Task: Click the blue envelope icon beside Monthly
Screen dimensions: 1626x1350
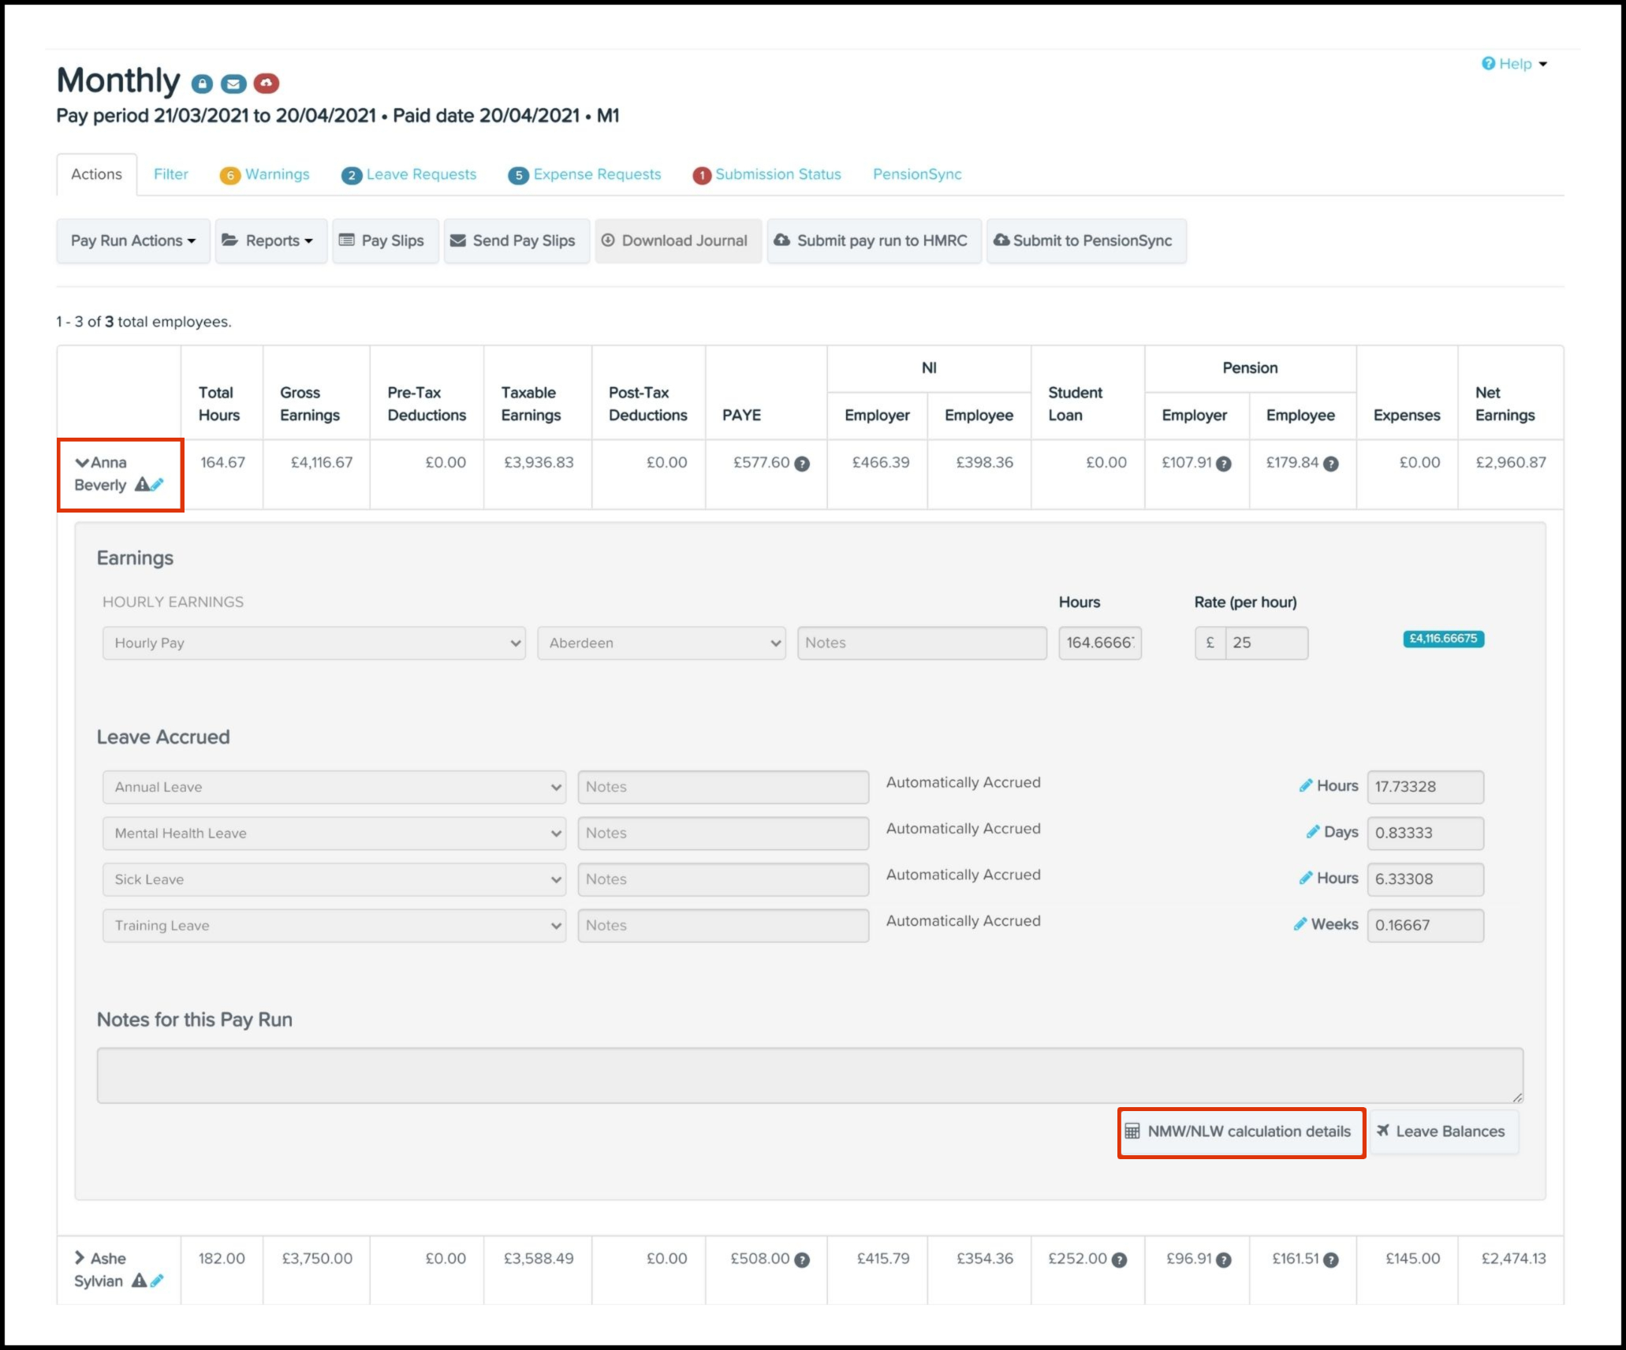Action: (233, 84)
